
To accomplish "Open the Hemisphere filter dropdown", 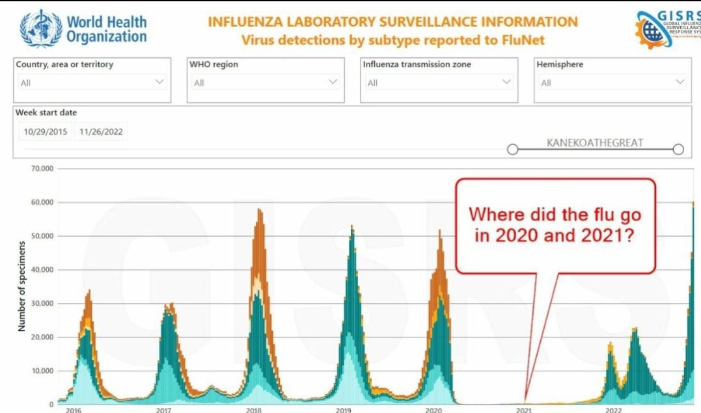I will click(680, 82).
